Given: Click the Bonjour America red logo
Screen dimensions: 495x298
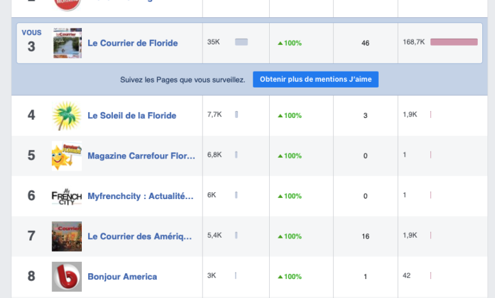Looking at the screenshot, I should 67,276.
